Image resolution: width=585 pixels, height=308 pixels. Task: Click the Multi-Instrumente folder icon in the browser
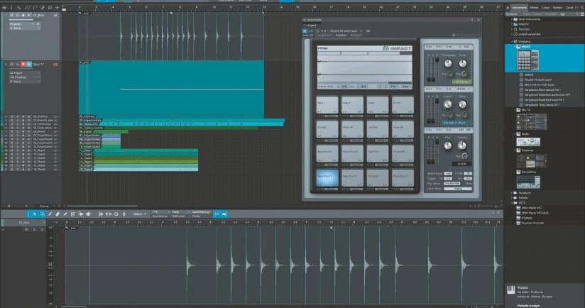(x=515, y=19)
